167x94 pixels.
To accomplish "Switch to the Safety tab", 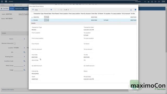I will 26,9.
